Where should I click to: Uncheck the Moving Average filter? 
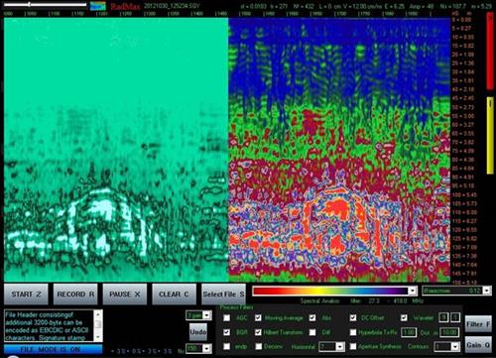[258, 317]
